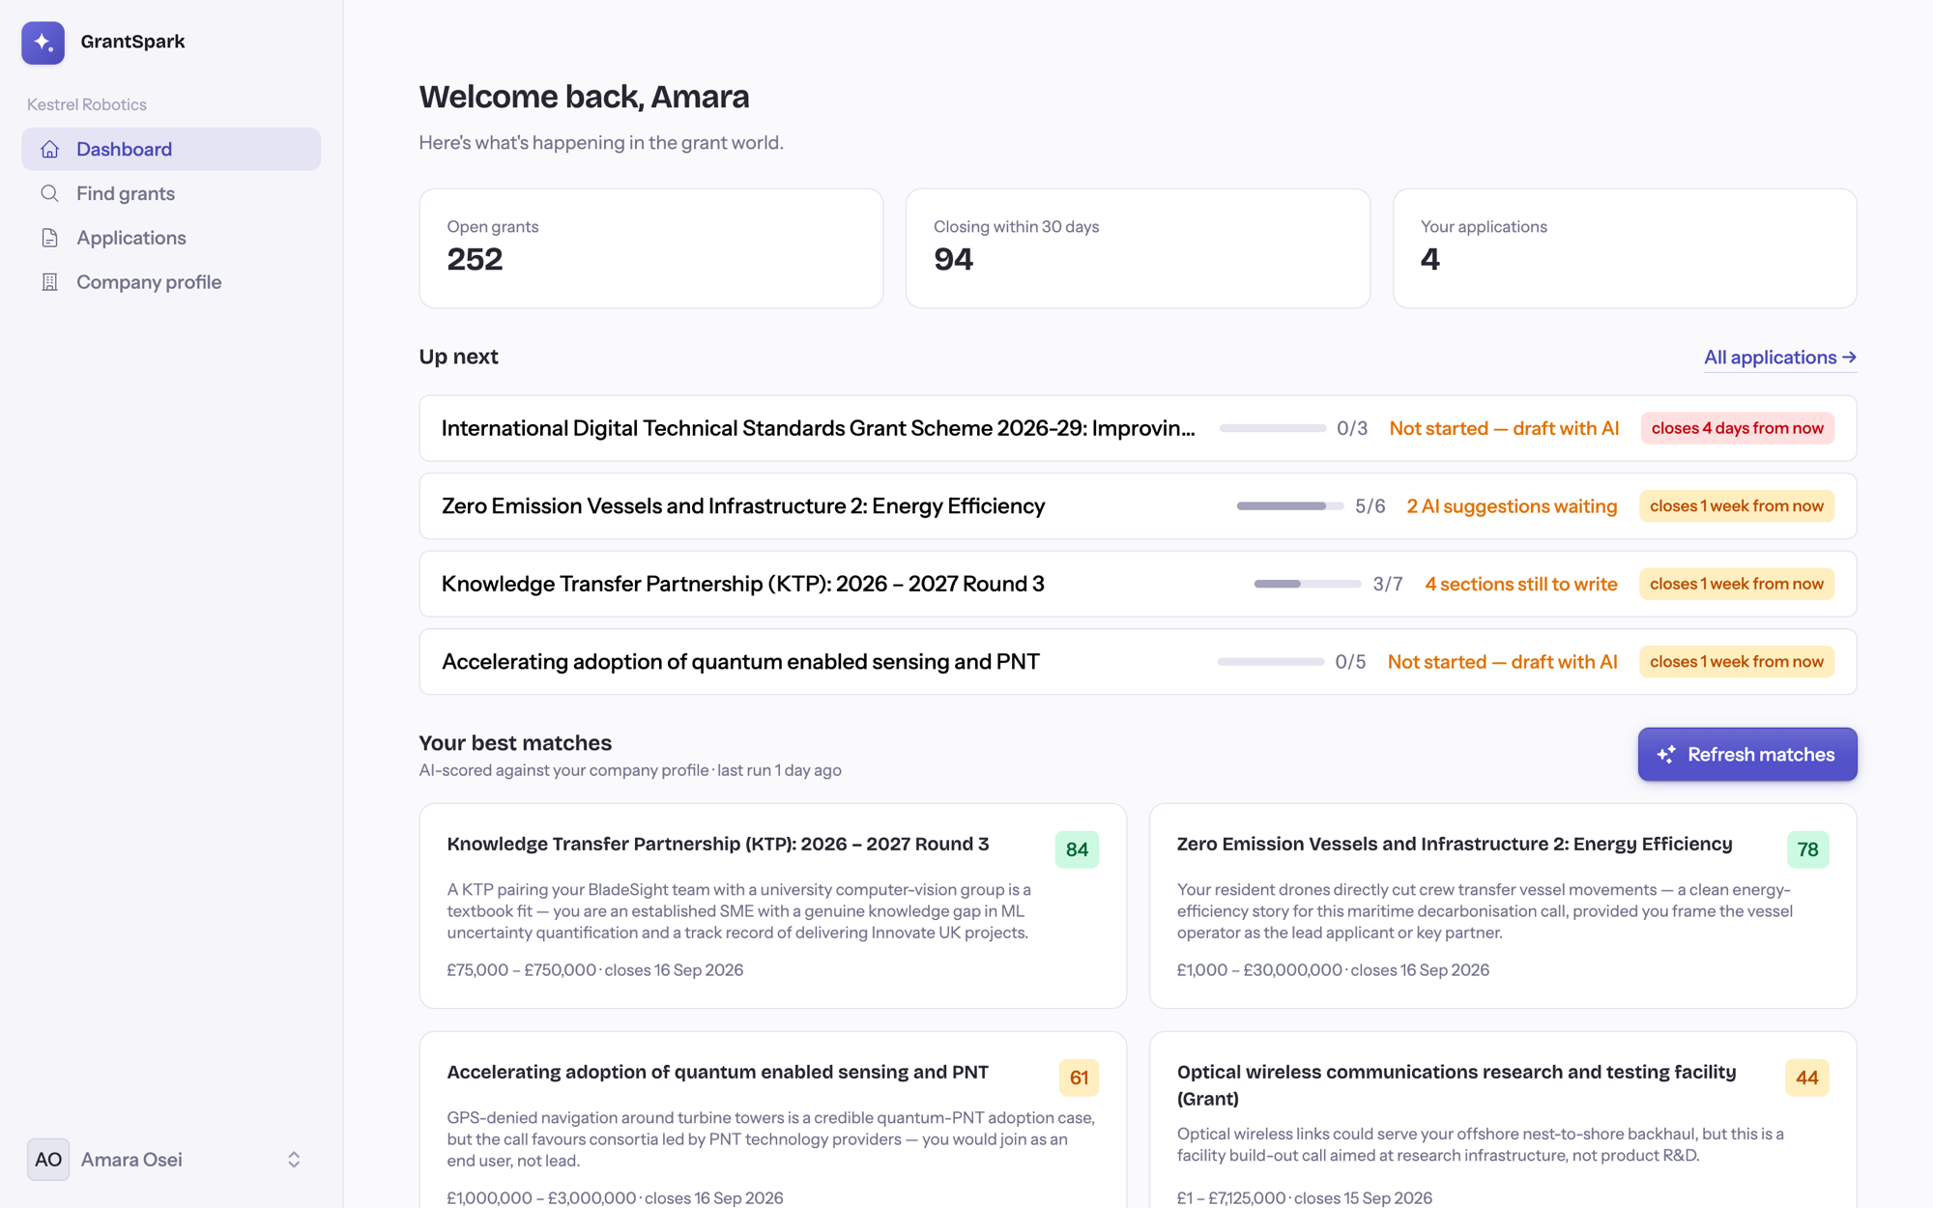Screen dimensions: 1933x1208
Task: Click the 0/3 progress bar for International Digital
Action: [x=1273, y=428]
